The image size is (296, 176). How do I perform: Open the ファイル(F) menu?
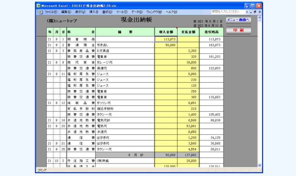51,12
